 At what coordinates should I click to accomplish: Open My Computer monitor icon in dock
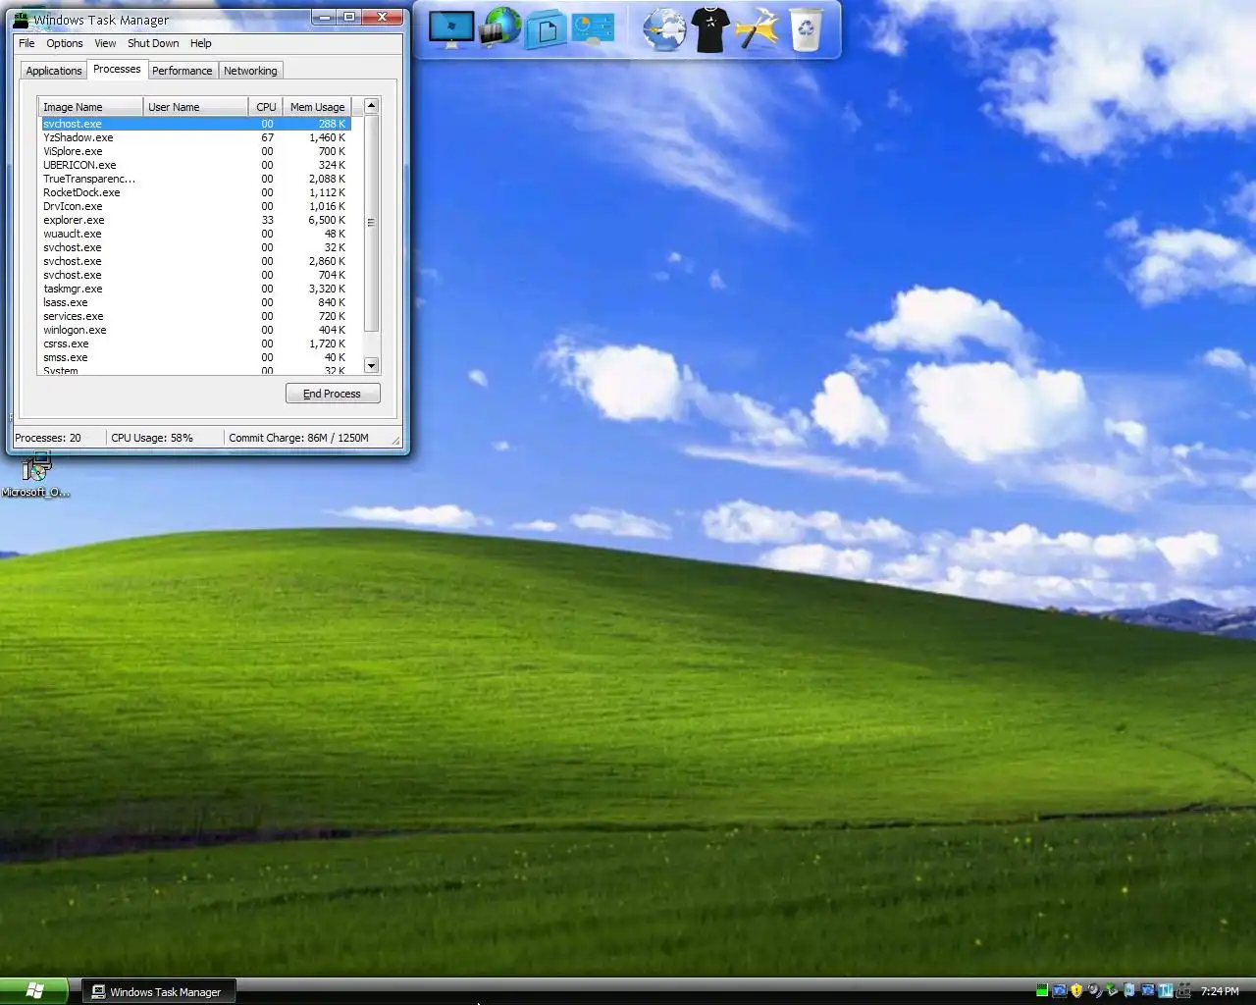451,29
